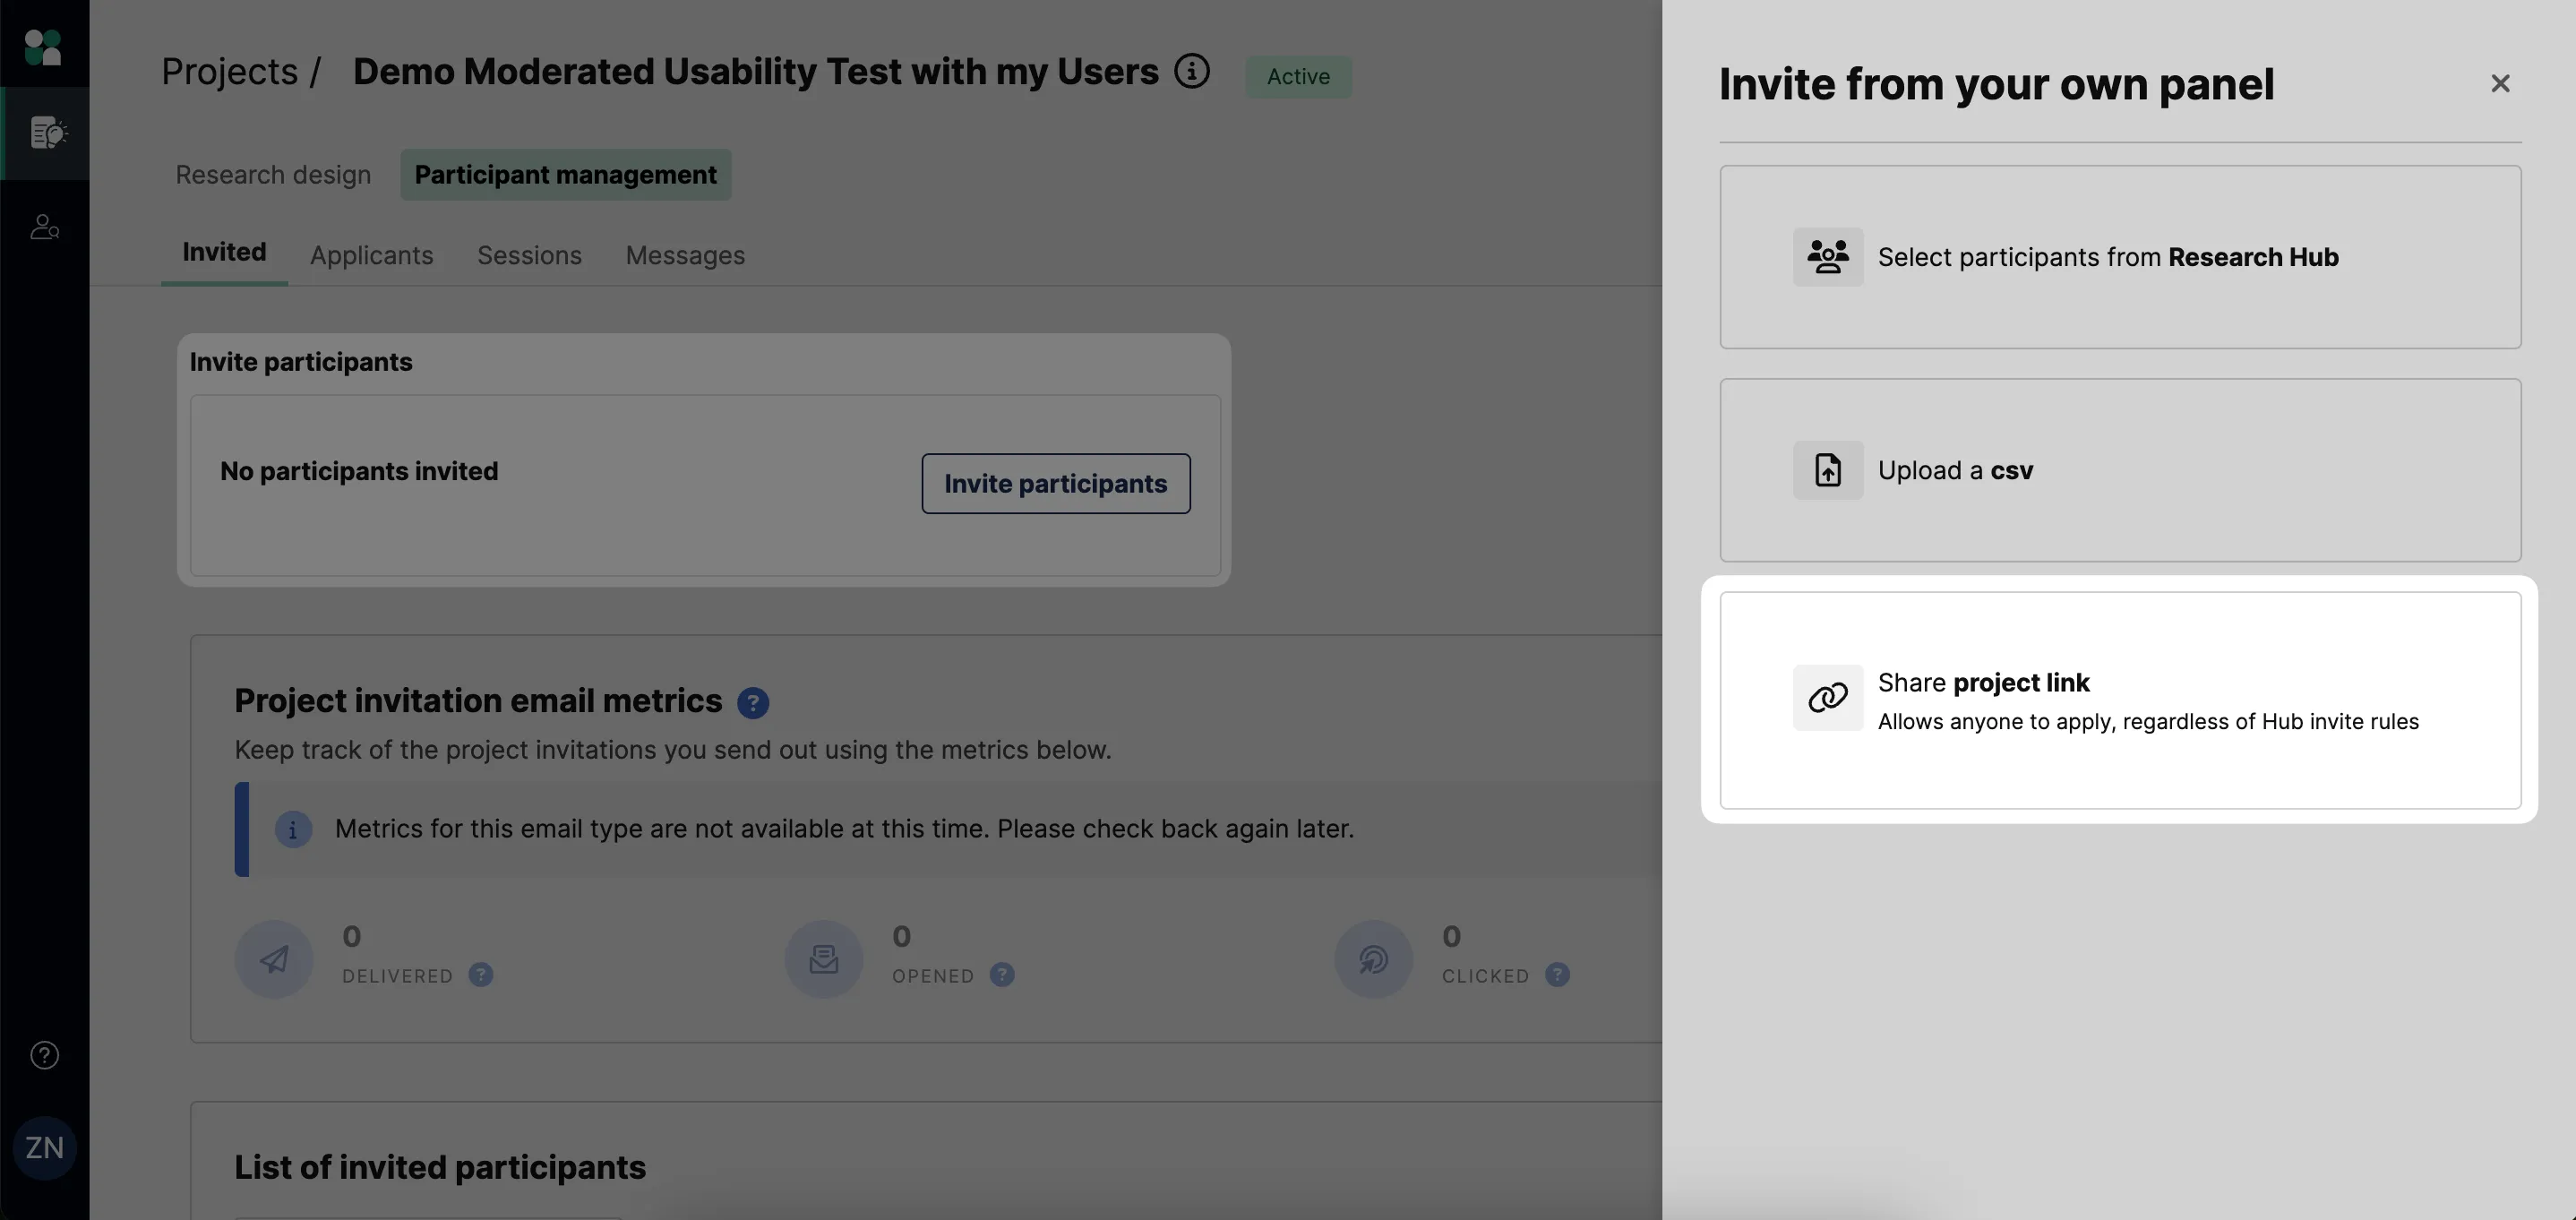This screenshot has height=1220, width=2576.
Task: Choose the Share project link option
Action: click(2121, 700)
